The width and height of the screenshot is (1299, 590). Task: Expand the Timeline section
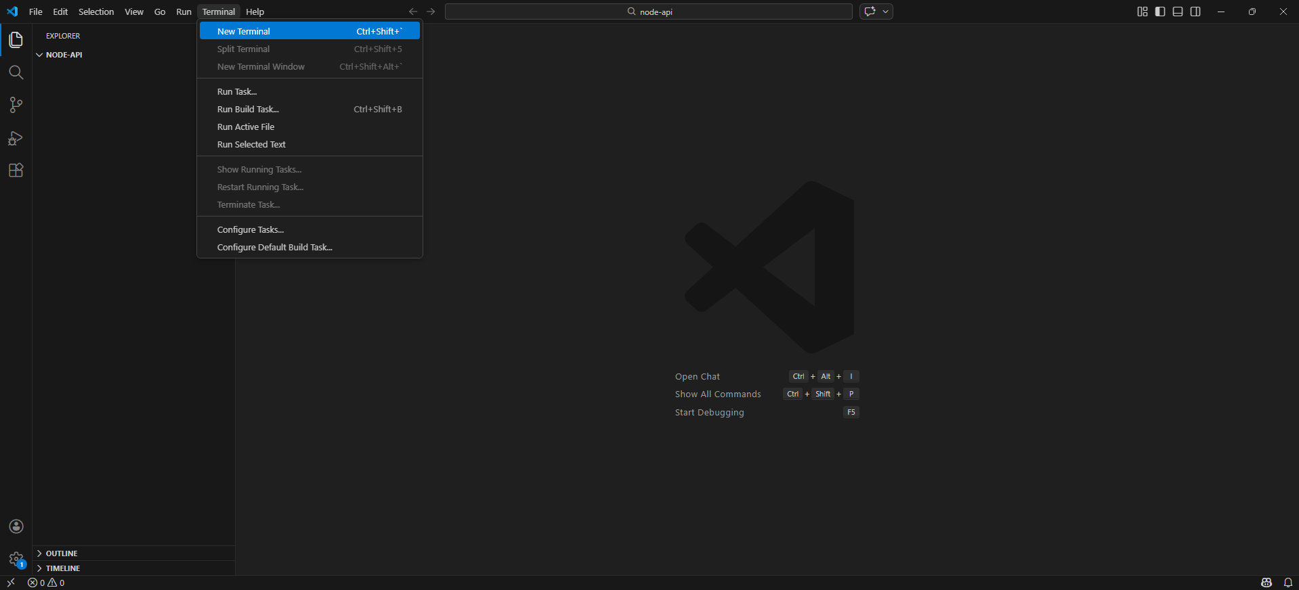coord(62,568)
